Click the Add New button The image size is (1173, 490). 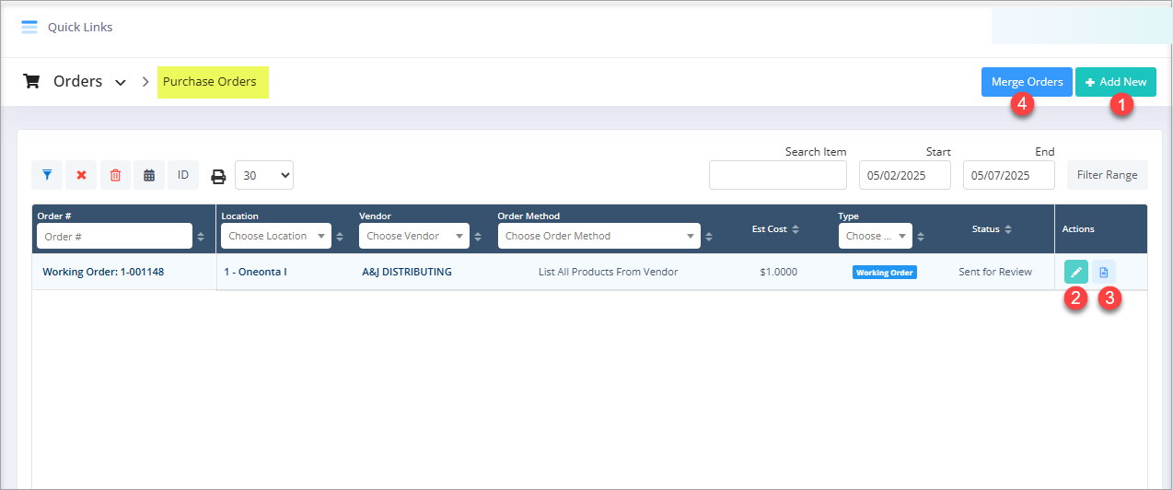pyautogui.click(x=1115, y=82)
